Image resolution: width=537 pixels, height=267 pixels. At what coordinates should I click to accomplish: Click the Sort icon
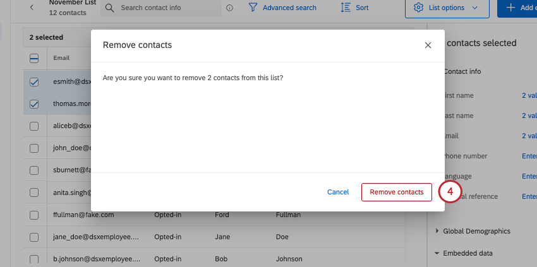coord(346,8)
